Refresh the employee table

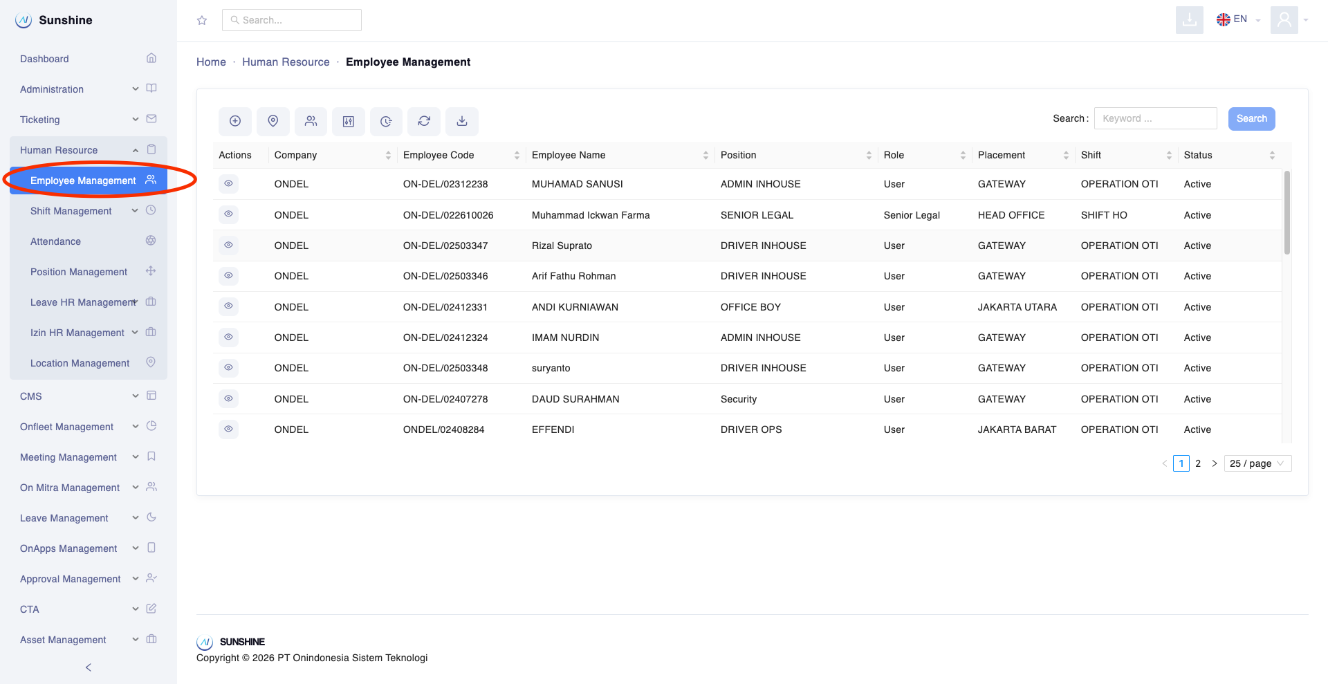[x=424, y=121]
